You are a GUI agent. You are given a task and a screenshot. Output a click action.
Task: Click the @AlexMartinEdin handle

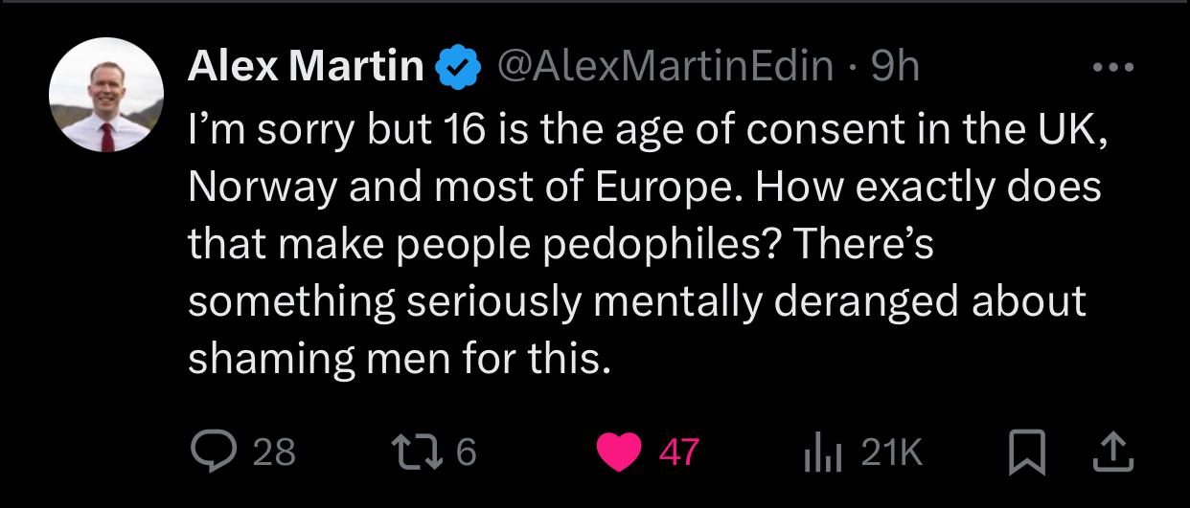(663, 67)
